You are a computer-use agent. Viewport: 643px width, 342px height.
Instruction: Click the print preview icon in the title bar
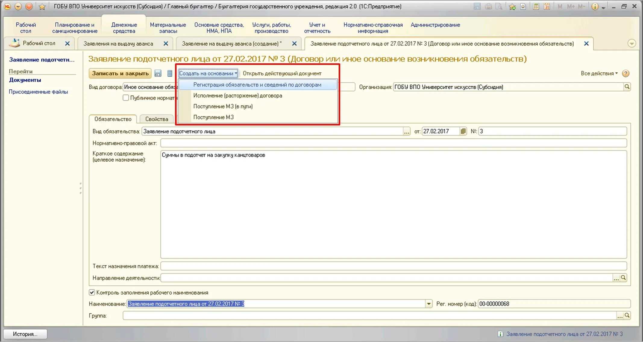(499, 6)
